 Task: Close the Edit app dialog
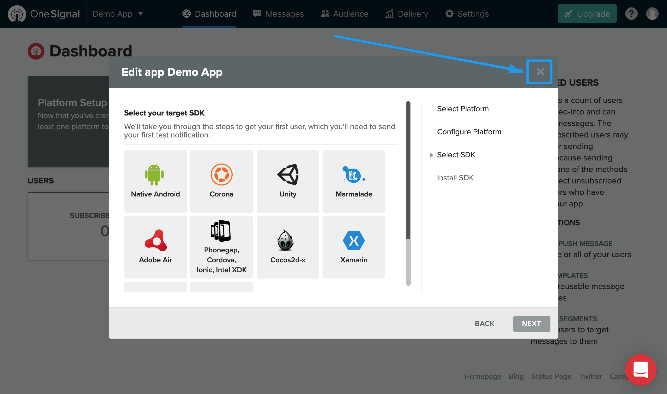540,72
